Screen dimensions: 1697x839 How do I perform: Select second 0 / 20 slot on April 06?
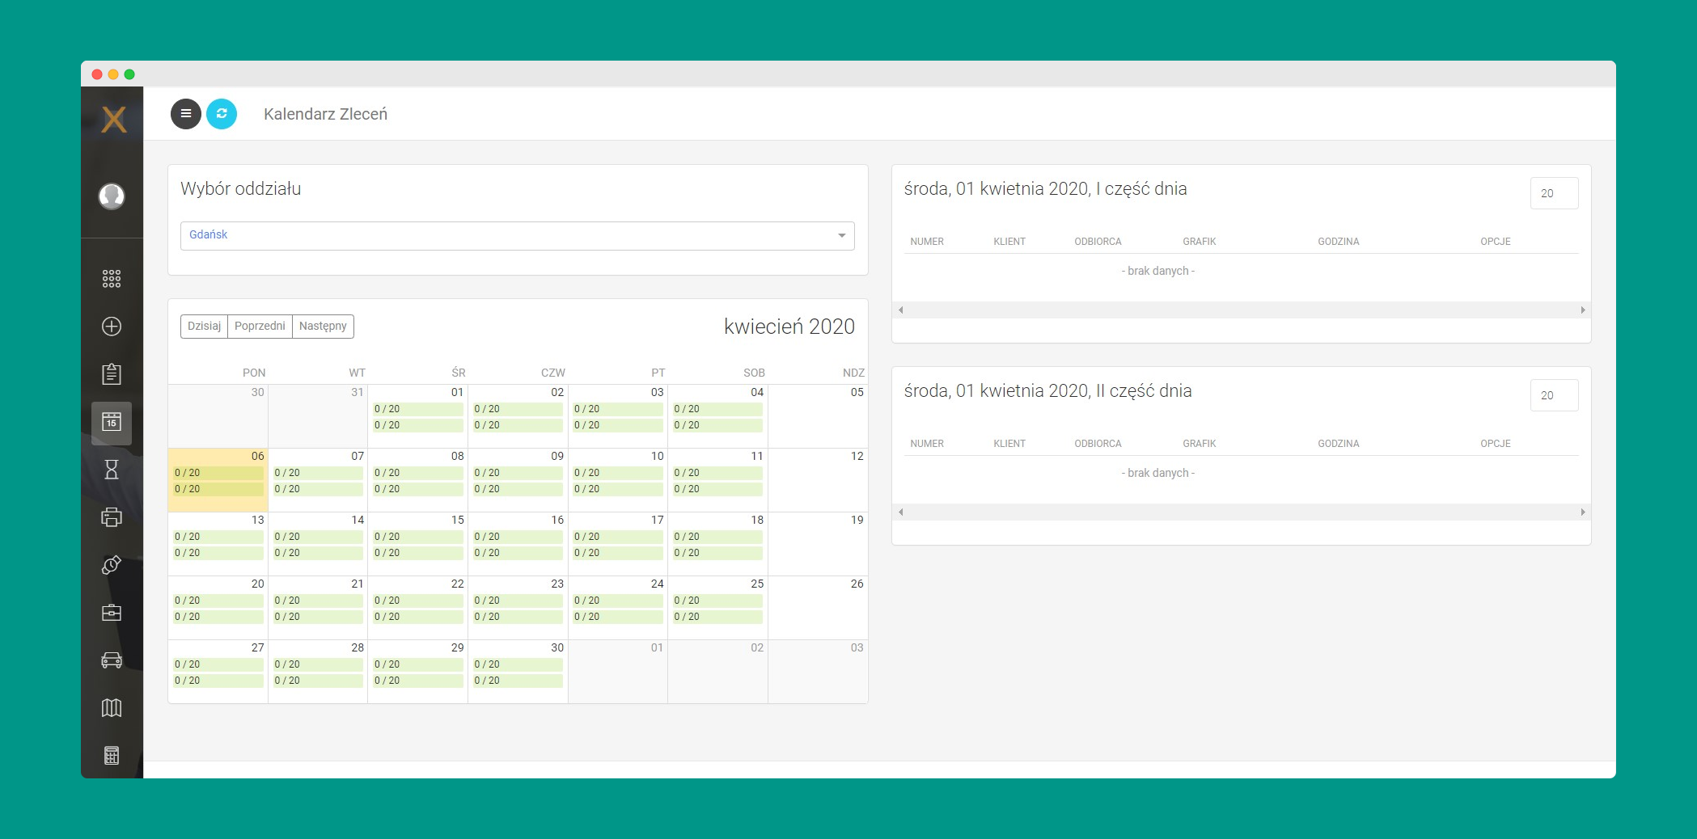coord(218,489)
